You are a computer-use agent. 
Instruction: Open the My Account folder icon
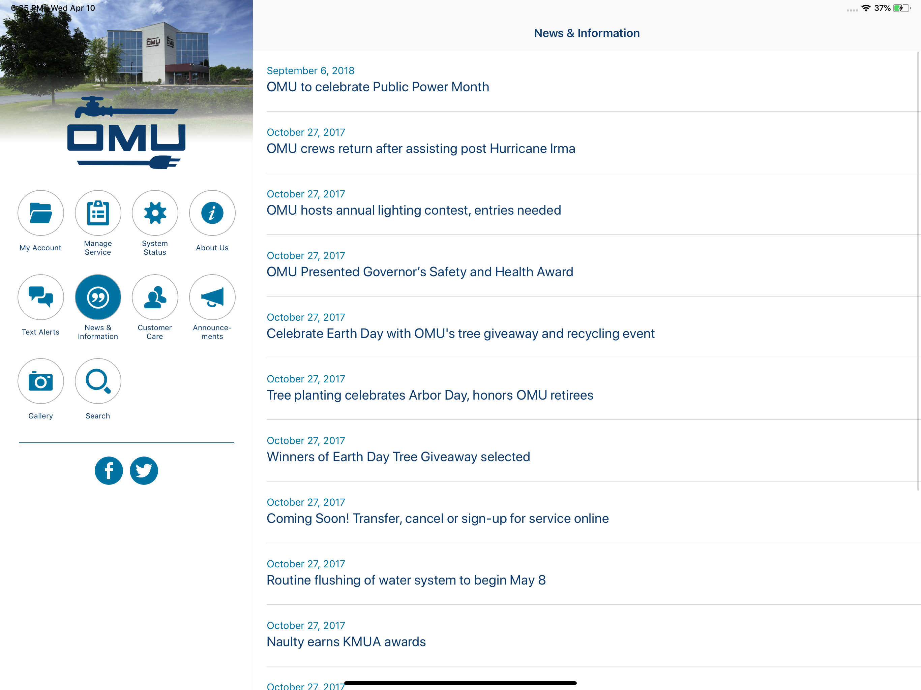pyautogui.click(x=40, y=213)
